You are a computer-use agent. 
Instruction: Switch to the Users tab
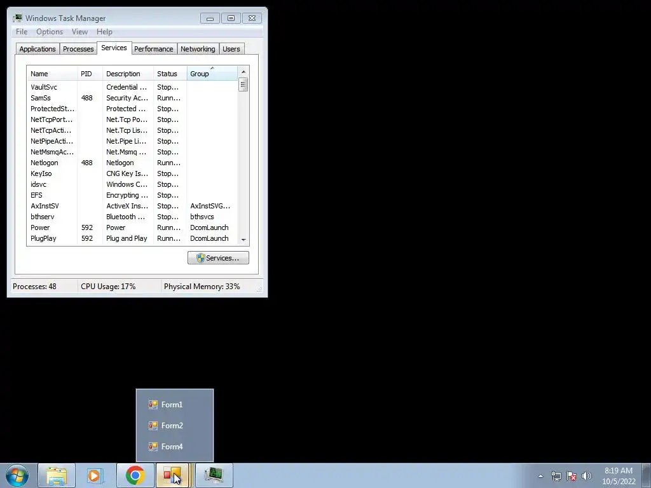click(231, 49)
